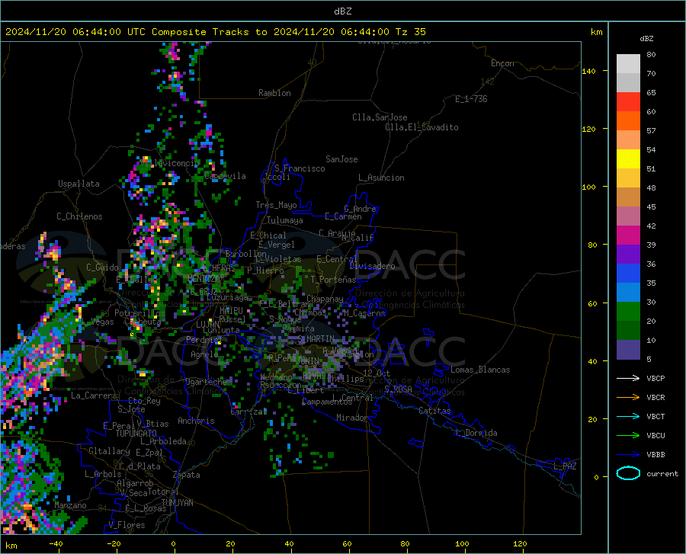
Task: Click the C_Guido place label
Action: [x=102, y=267]
